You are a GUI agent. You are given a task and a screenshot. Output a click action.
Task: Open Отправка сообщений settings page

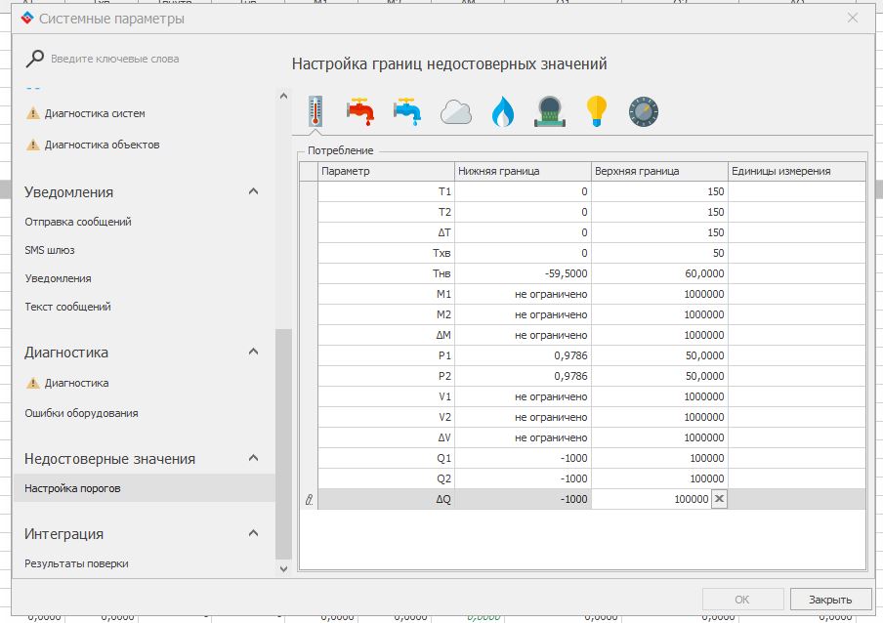[78, 222]
